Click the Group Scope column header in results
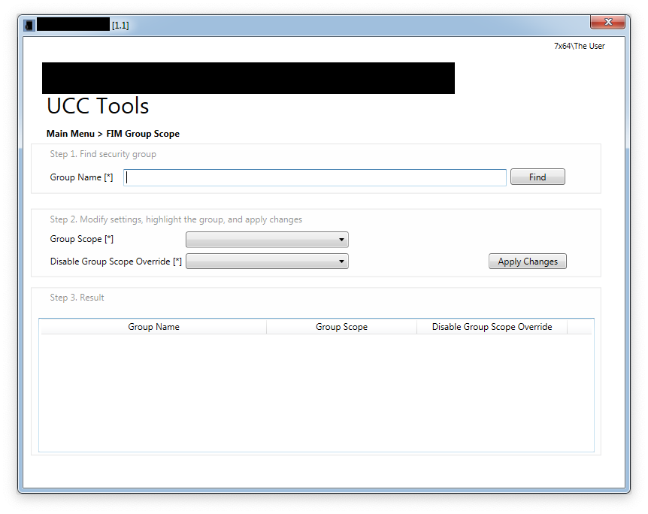This screenshot has height=514, width=648. pos(341,327)
